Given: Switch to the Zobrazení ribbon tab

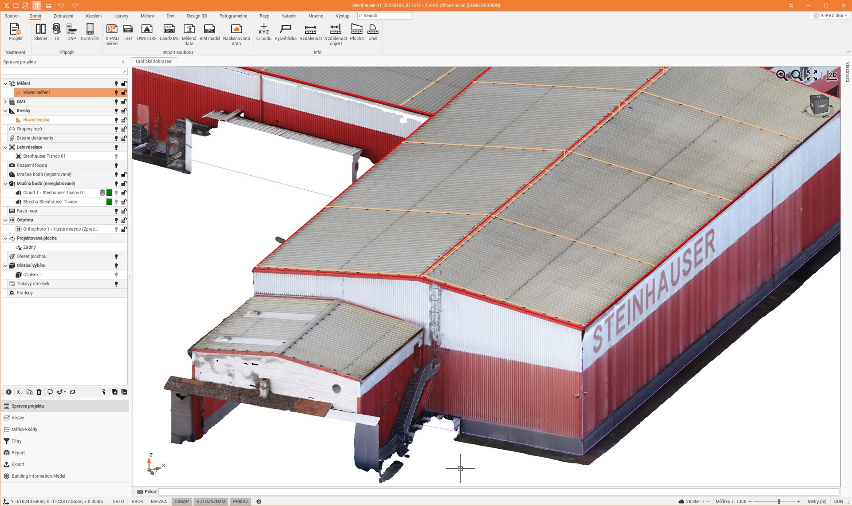Looking at the screenshot, I should [63, 16].
